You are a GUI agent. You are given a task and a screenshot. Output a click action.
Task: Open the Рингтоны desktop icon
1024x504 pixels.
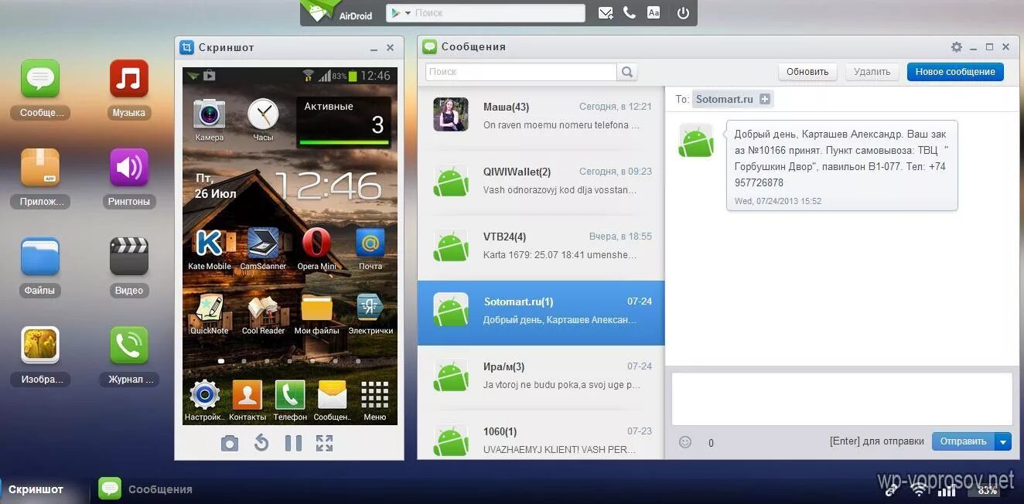pyautogui.click(x=128, y=168)
